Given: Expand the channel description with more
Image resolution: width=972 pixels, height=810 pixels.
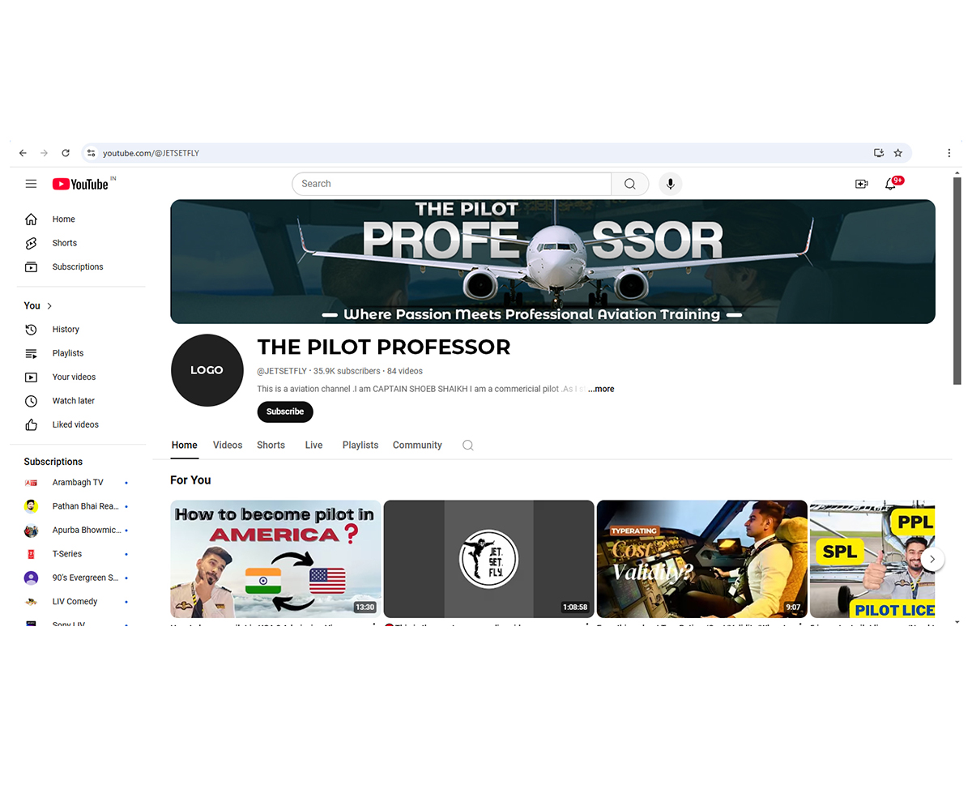Looking at the screenshot, I should [601, 389].
